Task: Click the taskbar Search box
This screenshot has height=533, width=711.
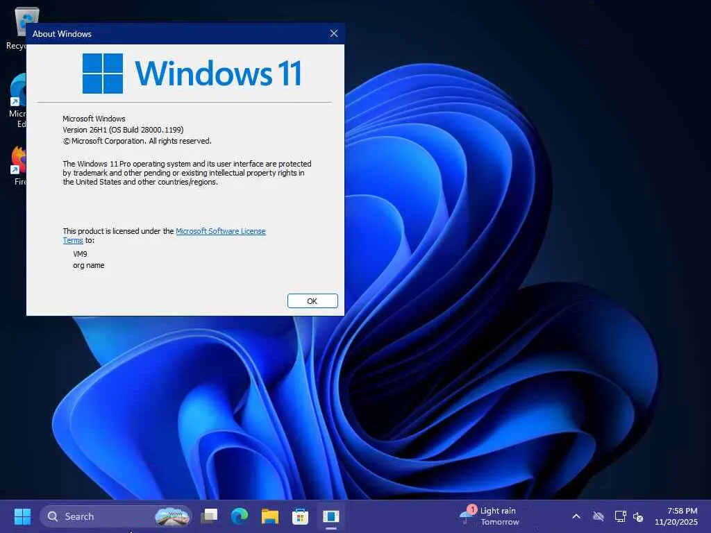Action: (x=116, y=516)
